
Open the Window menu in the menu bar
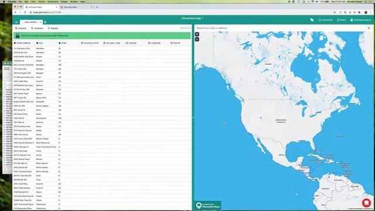tap(74, 1)
